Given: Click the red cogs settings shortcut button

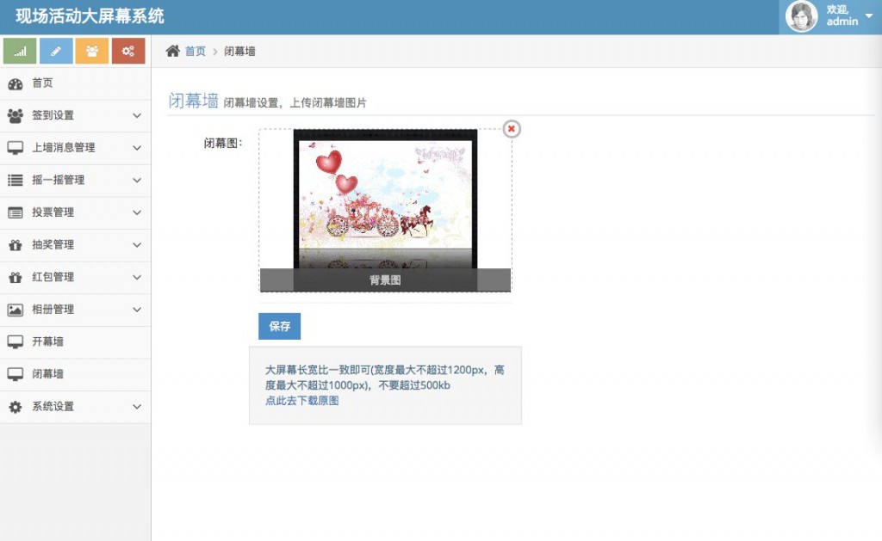Looking at the screenshot, I should (128, 51).
